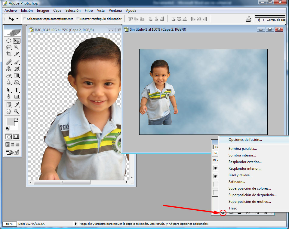
Task: Click horizontal scrollbar thumb in IMG_0345 window
Action: tap(62, 182)
